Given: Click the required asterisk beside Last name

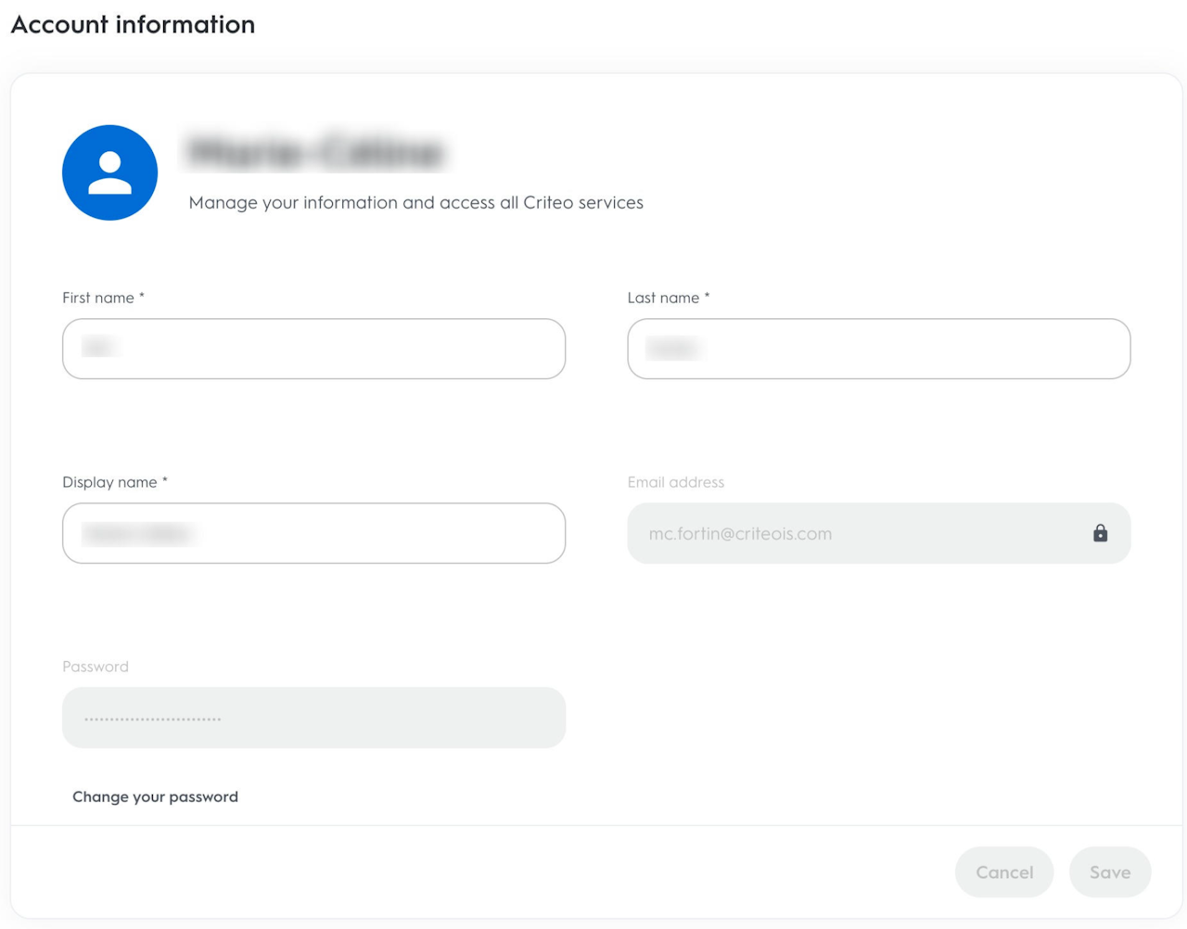Looking at the screenshot, I should (707, 297).
